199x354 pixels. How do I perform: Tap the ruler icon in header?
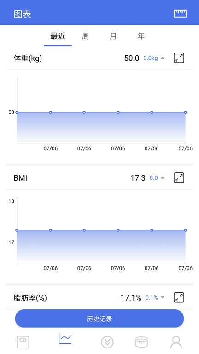[180, 13]
